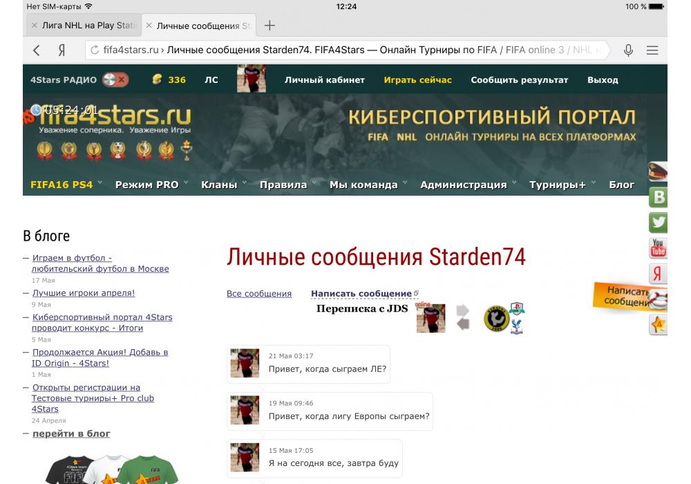Open the VK social icon

[x=658, y=198]
